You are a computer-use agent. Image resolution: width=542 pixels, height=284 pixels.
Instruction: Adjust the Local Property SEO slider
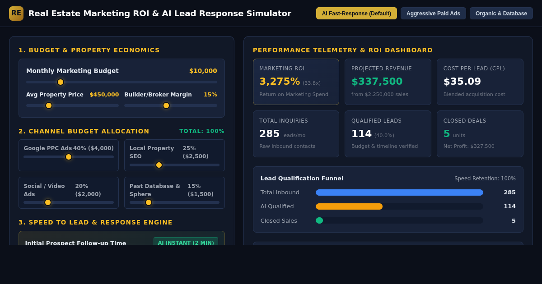tap(174, 165)
